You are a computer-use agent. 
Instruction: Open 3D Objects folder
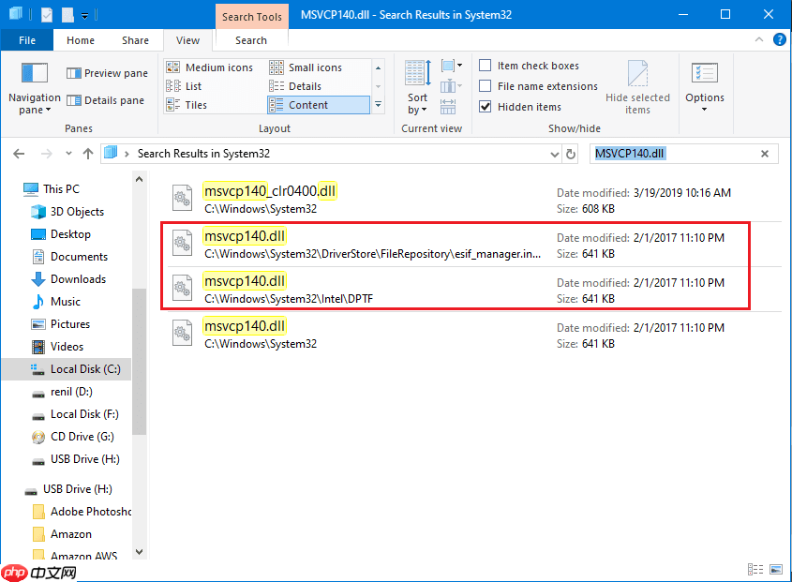(x=67, y=212)
